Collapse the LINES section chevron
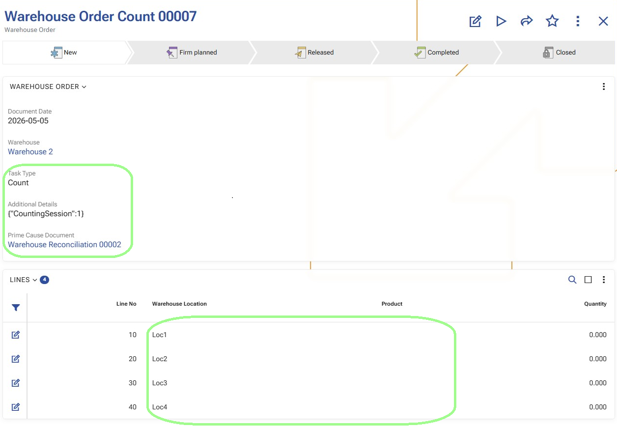This screenshot has height=429, width=617. (35, 280)
